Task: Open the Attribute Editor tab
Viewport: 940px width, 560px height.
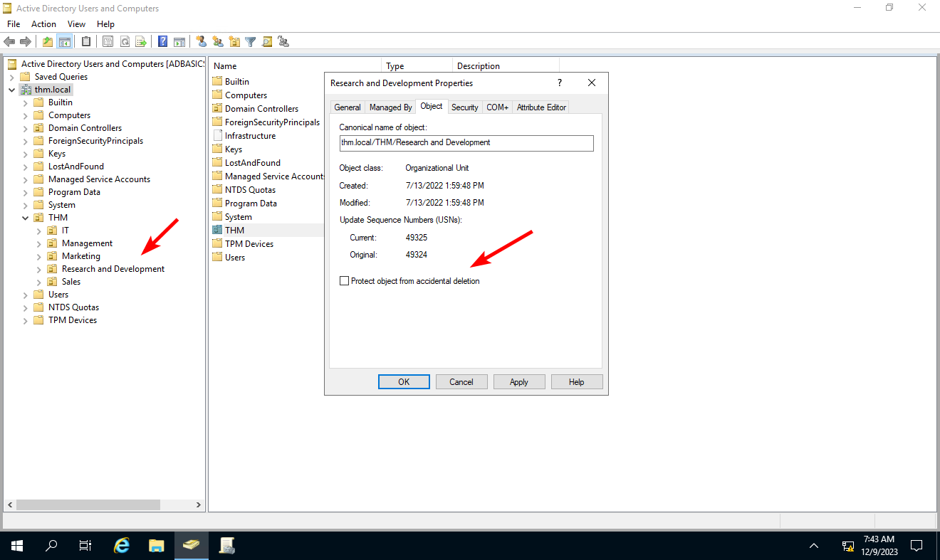Action: pos(541,107)
